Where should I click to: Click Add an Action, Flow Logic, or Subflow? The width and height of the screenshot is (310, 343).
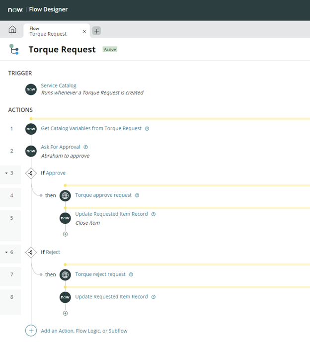click(84, 331)
